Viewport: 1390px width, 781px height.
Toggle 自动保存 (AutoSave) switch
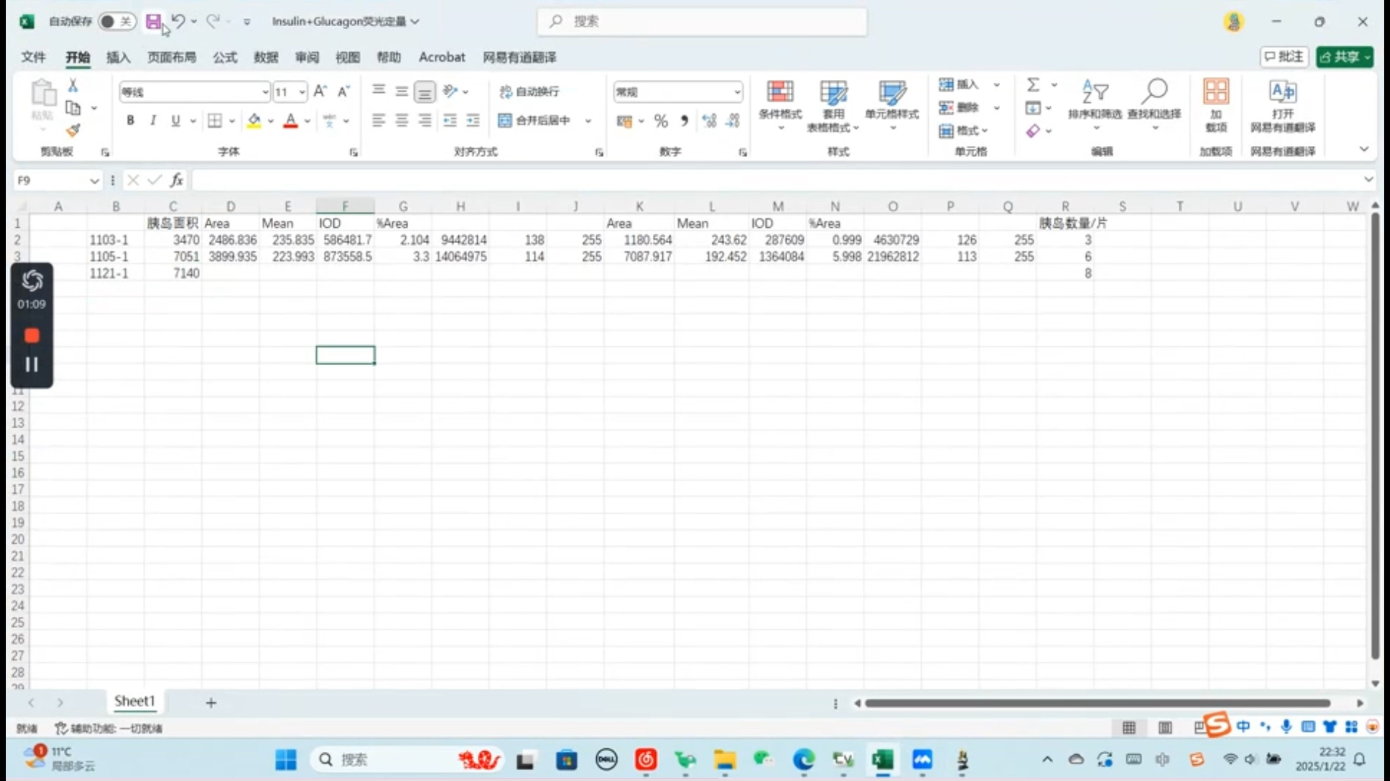[115, 21]
